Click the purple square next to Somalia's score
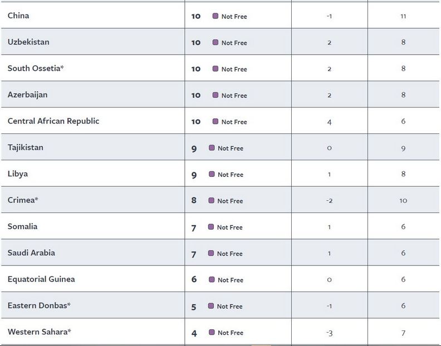Image resolution: width=441 pixels, height=346 pixels. tap(211, 226)
